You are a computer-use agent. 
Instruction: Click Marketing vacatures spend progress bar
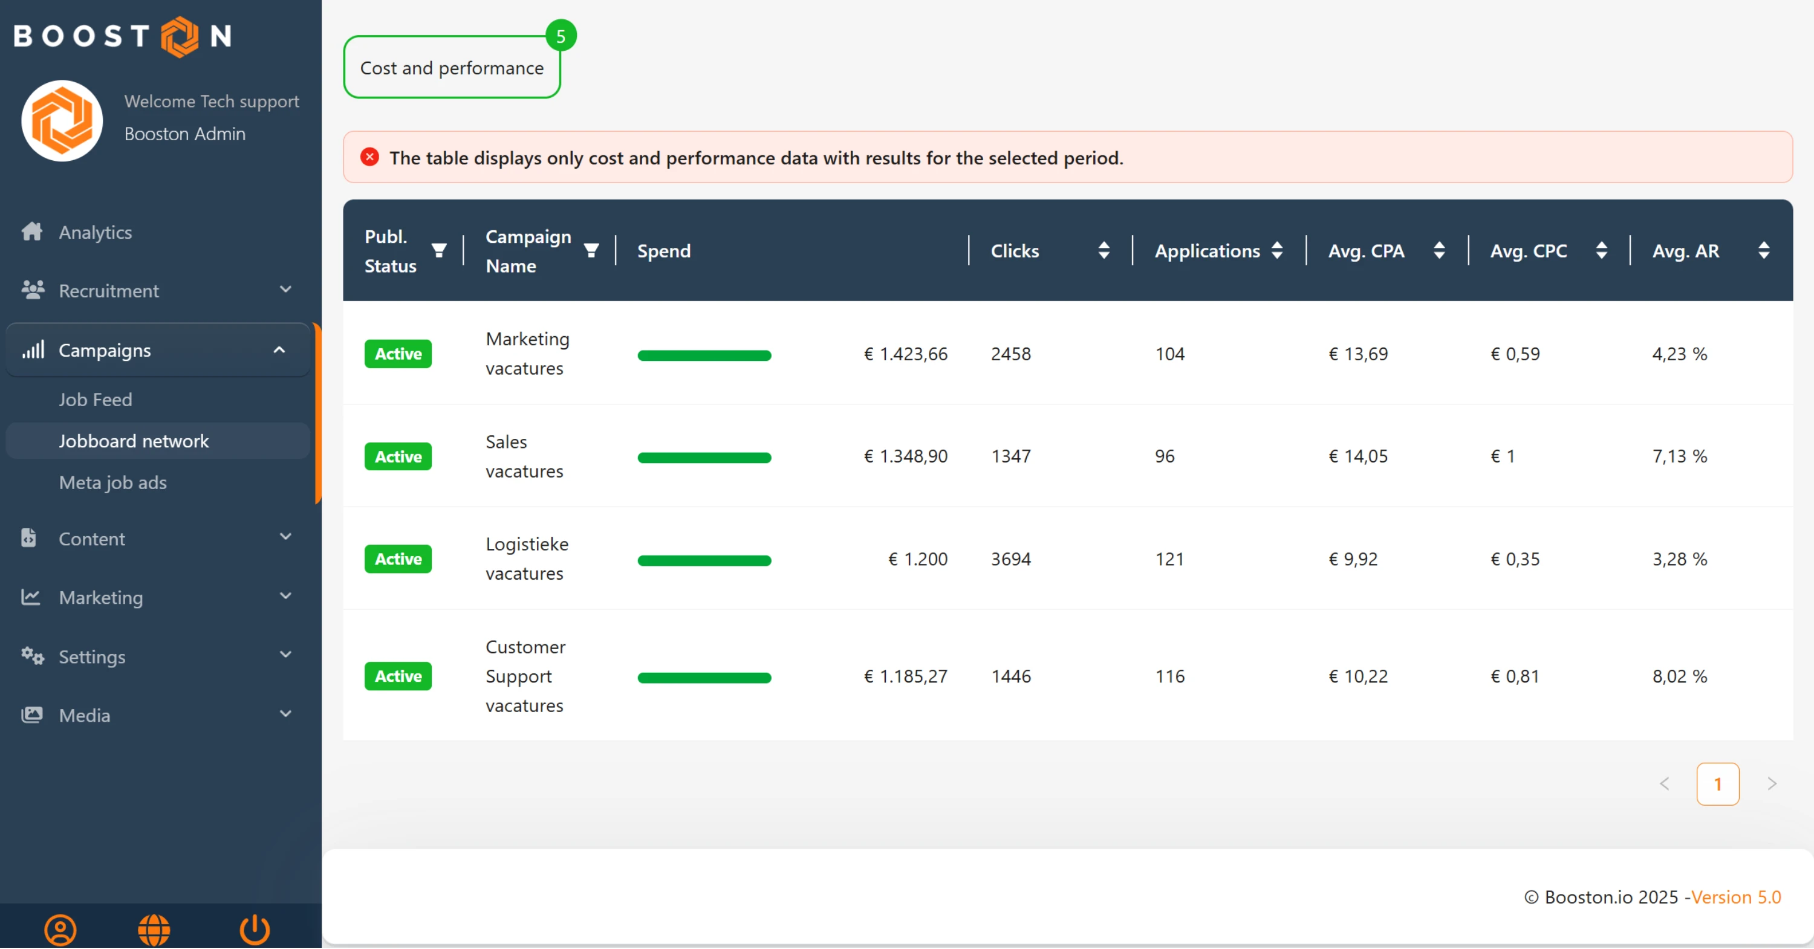pyautogui.click(x=703, y=355)
